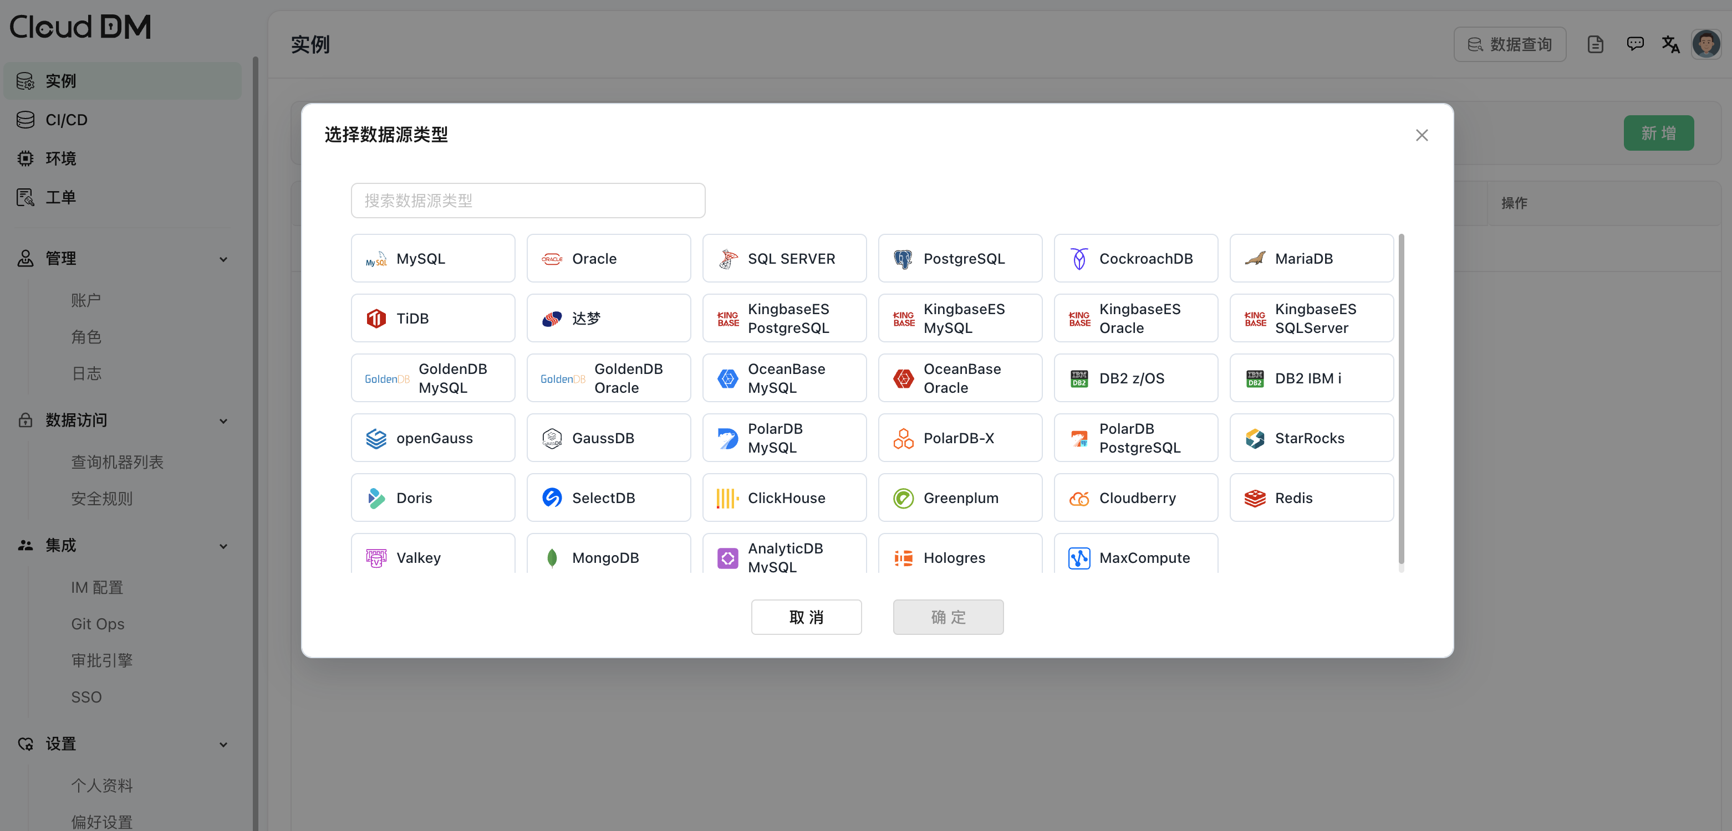Image resolution: width=1732 pixels, height=831 pixels.
Task: Click the 确定 button
Action: 948,617
